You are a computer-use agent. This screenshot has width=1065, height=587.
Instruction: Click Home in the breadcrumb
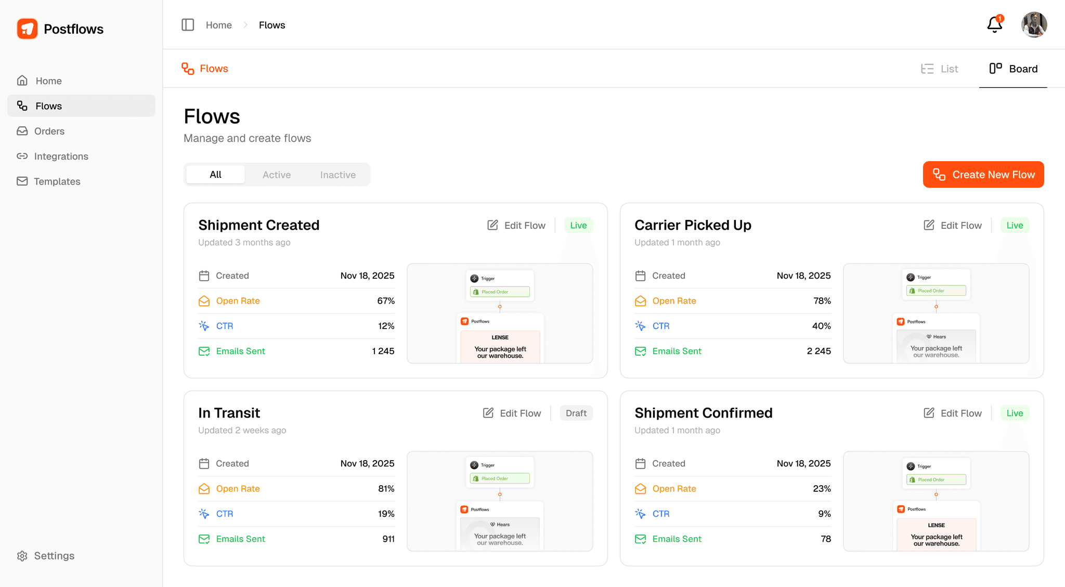[218, 25]
